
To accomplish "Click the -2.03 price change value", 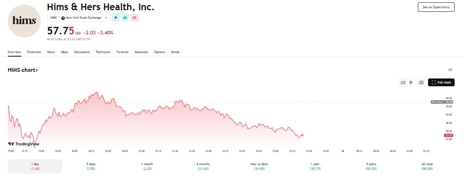I will pos(89,33).
